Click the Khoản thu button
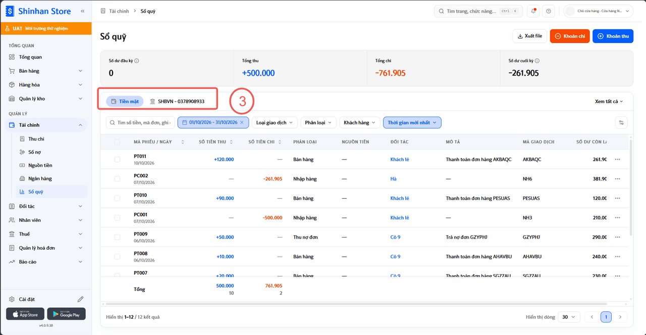 [x=613, y=36]
